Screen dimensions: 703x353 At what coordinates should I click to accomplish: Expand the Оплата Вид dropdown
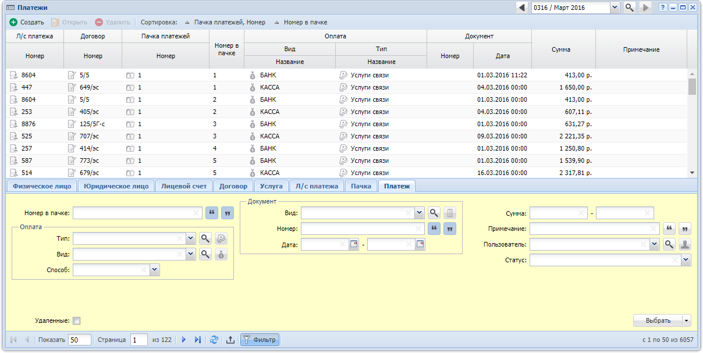191,254
